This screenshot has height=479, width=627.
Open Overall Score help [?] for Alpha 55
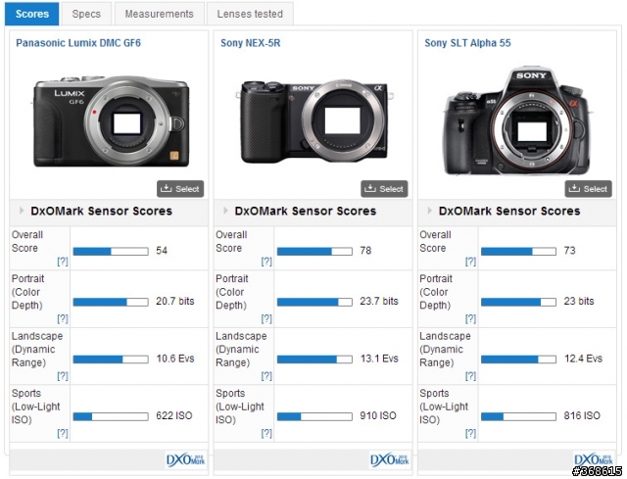pyautogui.click(x=470, y=262)
